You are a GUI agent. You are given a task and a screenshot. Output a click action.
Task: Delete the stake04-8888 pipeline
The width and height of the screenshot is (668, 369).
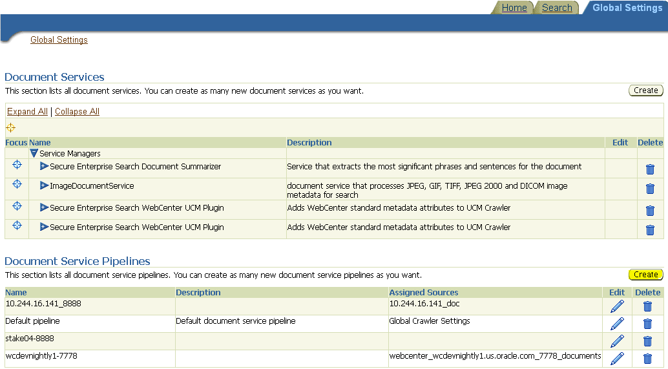pyautogui.click(x=647, y=341)
